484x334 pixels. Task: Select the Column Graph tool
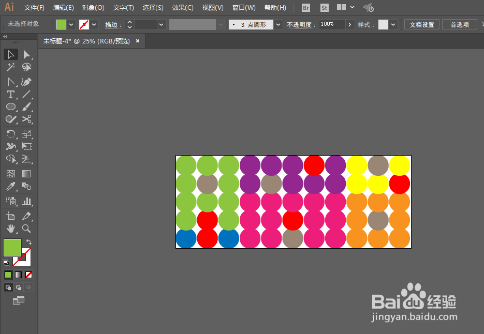pyautogui.click(x=26, y=201)
